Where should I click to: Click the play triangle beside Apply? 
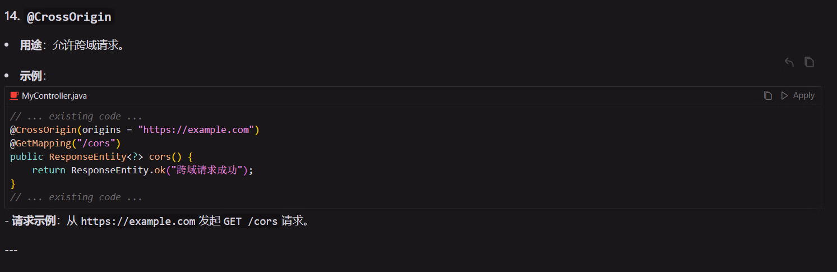[x=784, y=96]
